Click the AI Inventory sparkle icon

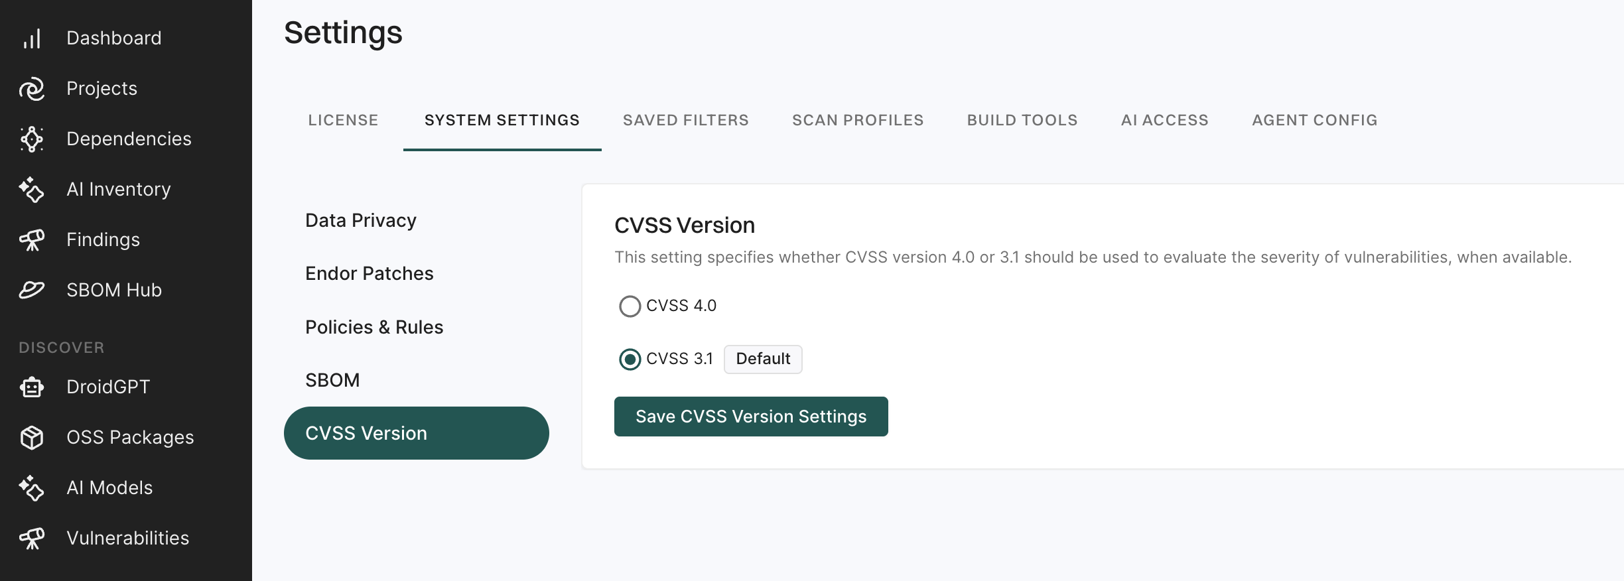click(x=32, y=190)
